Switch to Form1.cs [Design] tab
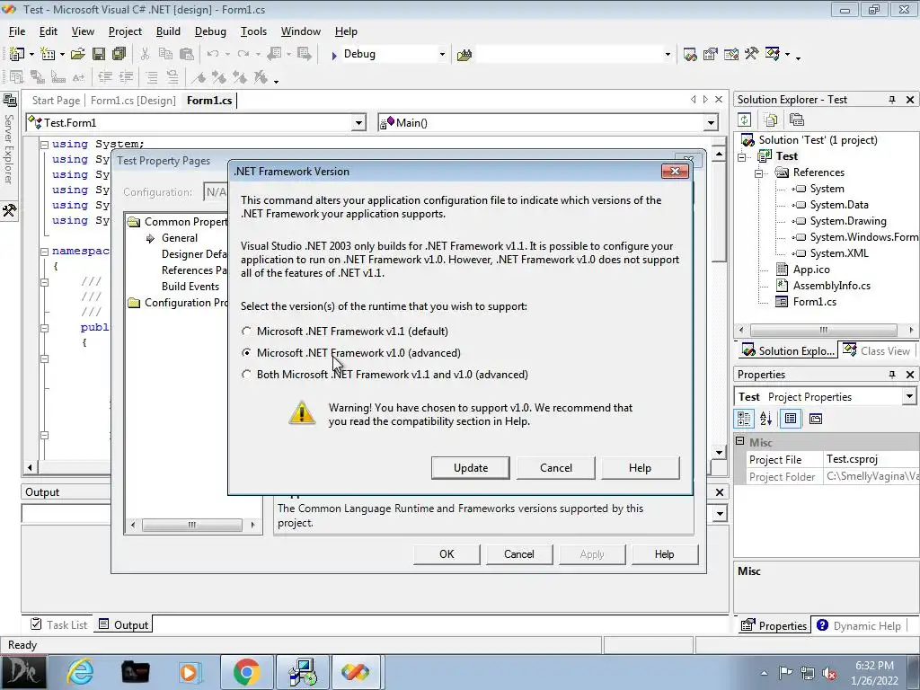Image resolution: width=920 pixels, height=690 pixels. 133,101
